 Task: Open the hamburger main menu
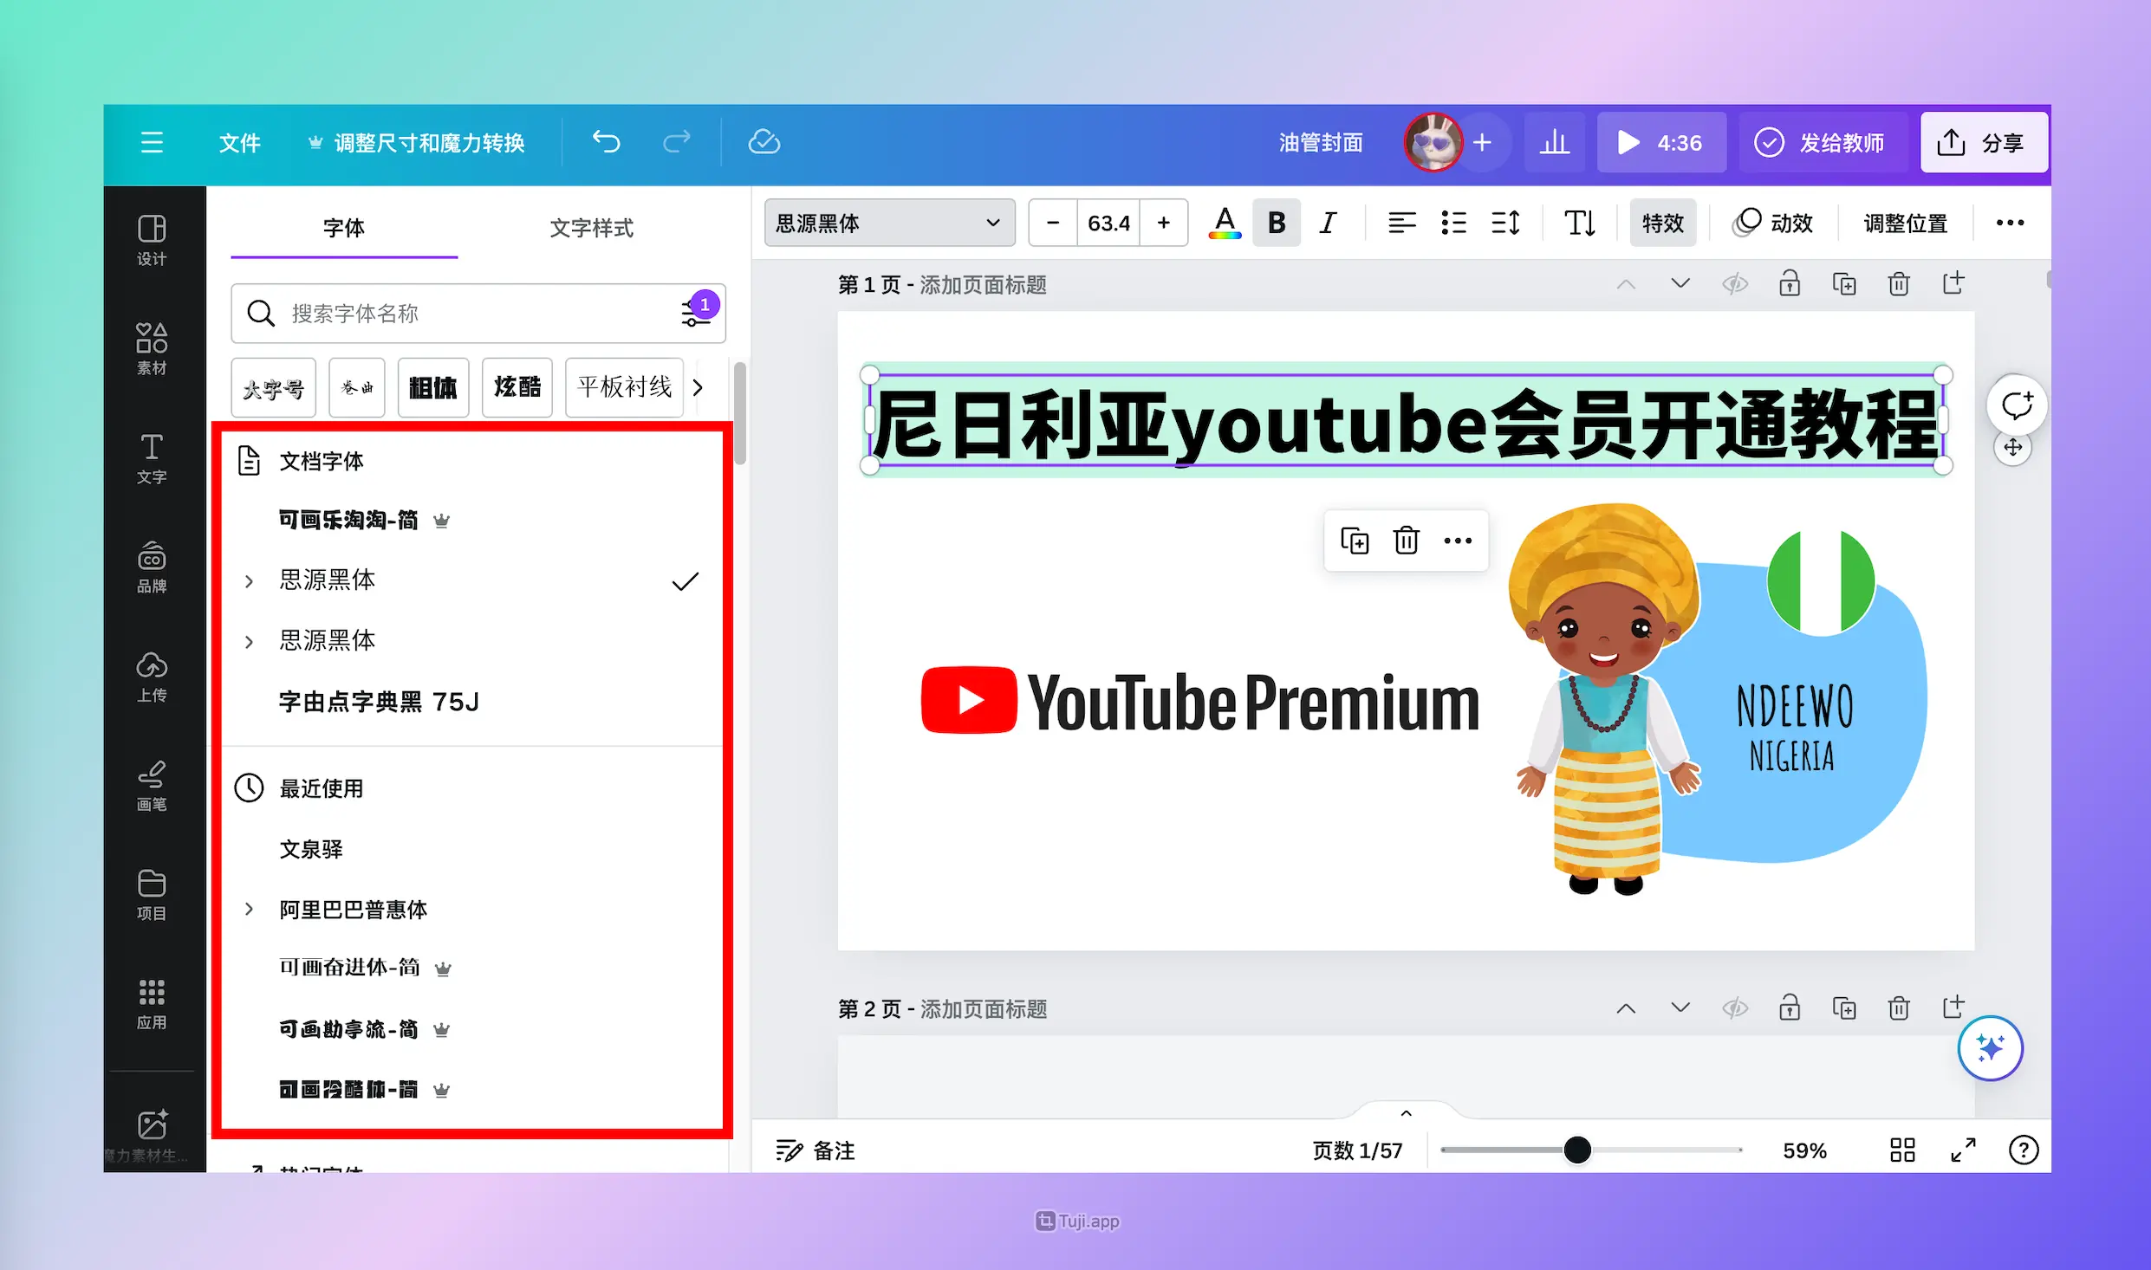(x=152, y=142)
